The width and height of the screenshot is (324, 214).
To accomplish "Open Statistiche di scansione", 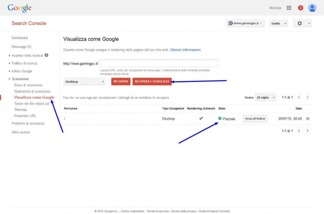I will (32, 91).
